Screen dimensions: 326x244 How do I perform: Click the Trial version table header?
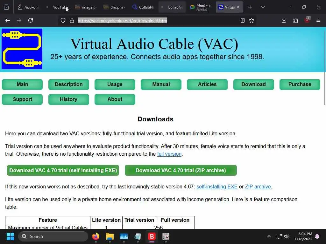click(x=139, y=220)
